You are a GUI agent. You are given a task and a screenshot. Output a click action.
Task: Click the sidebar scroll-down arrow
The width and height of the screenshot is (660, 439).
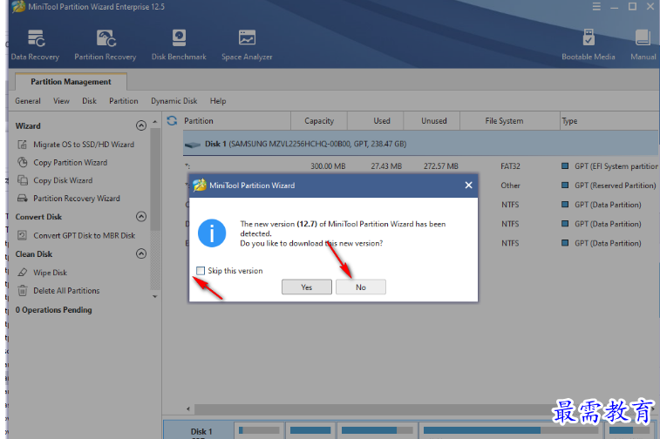click(155, 297)
